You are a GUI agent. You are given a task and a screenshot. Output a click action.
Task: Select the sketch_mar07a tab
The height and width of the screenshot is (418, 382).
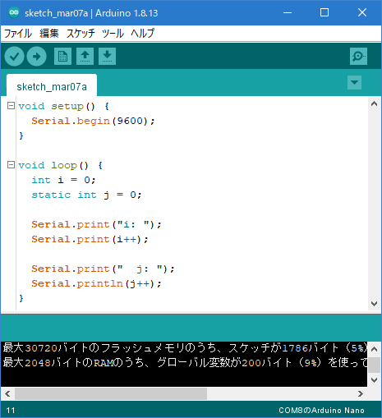(52, 86)
